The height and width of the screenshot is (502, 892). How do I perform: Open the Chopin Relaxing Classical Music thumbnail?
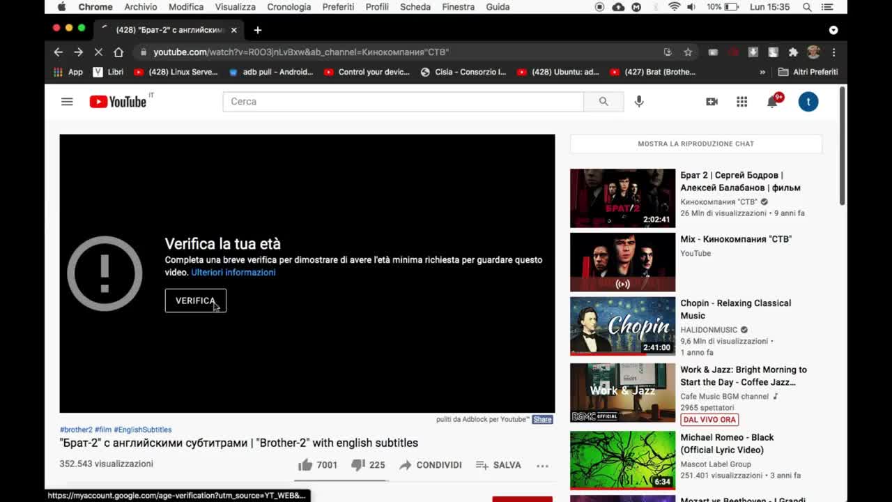coord(622,326)
